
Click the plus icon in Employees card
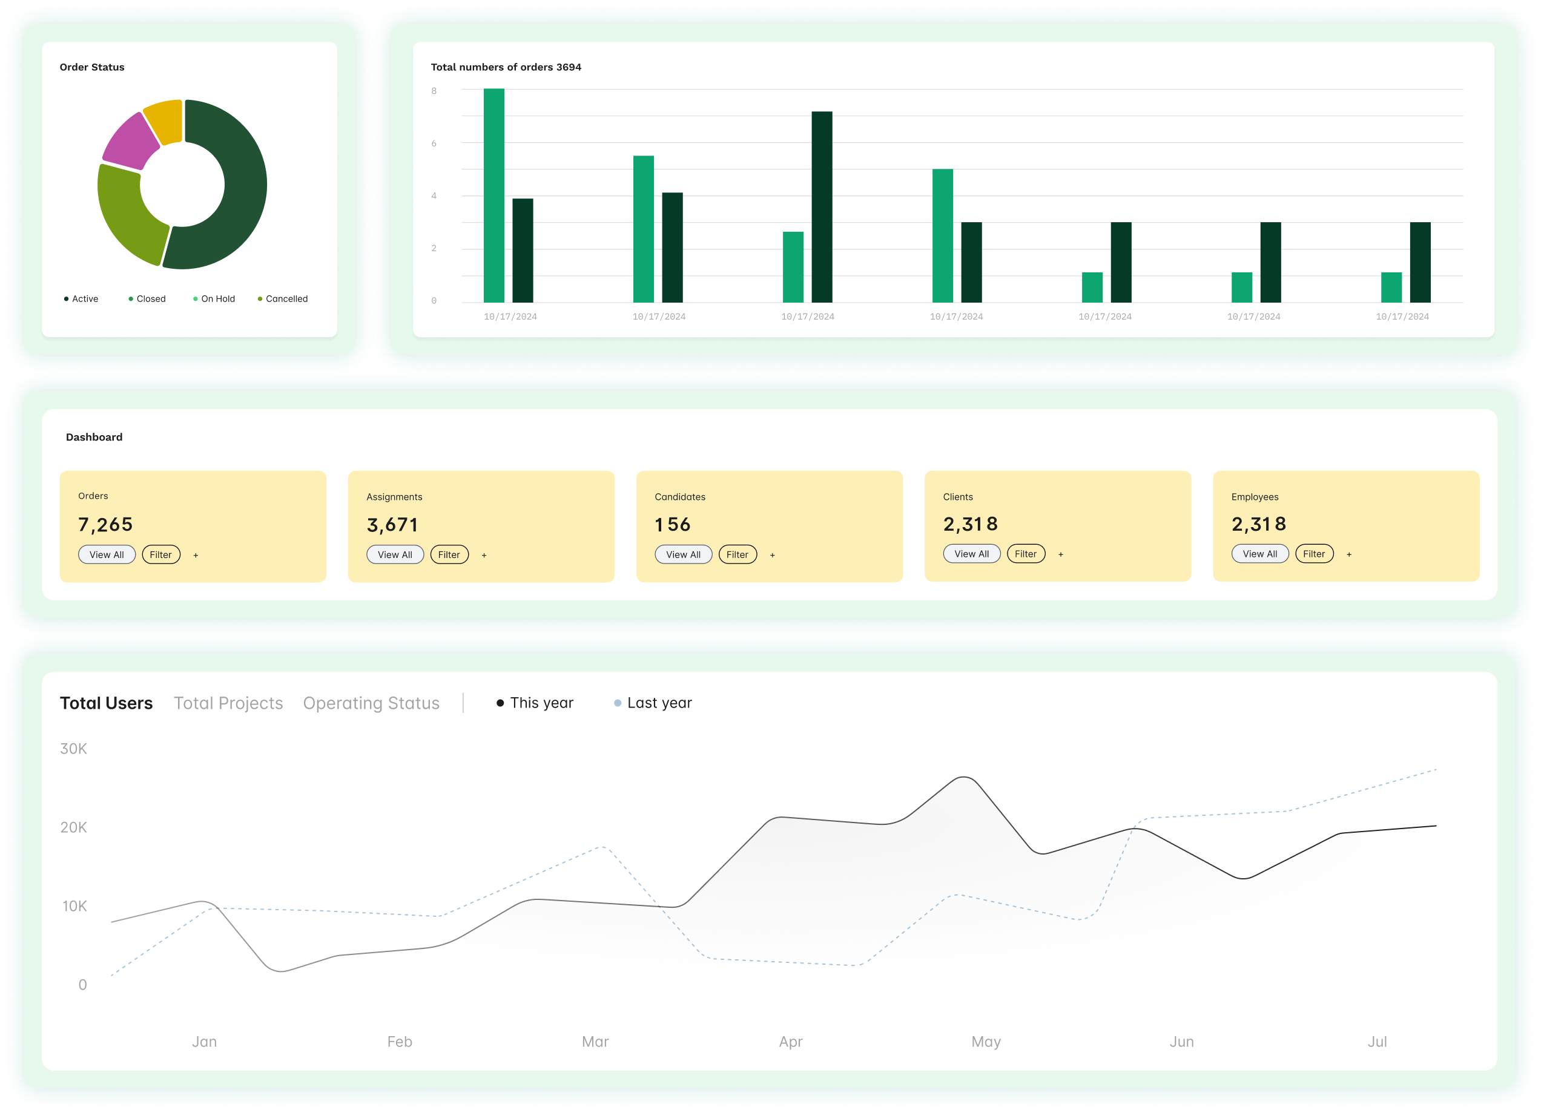coord(1348,555)
